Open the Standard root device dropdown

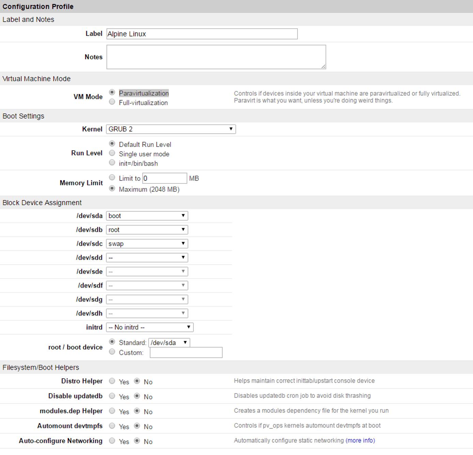pos(169,343)
